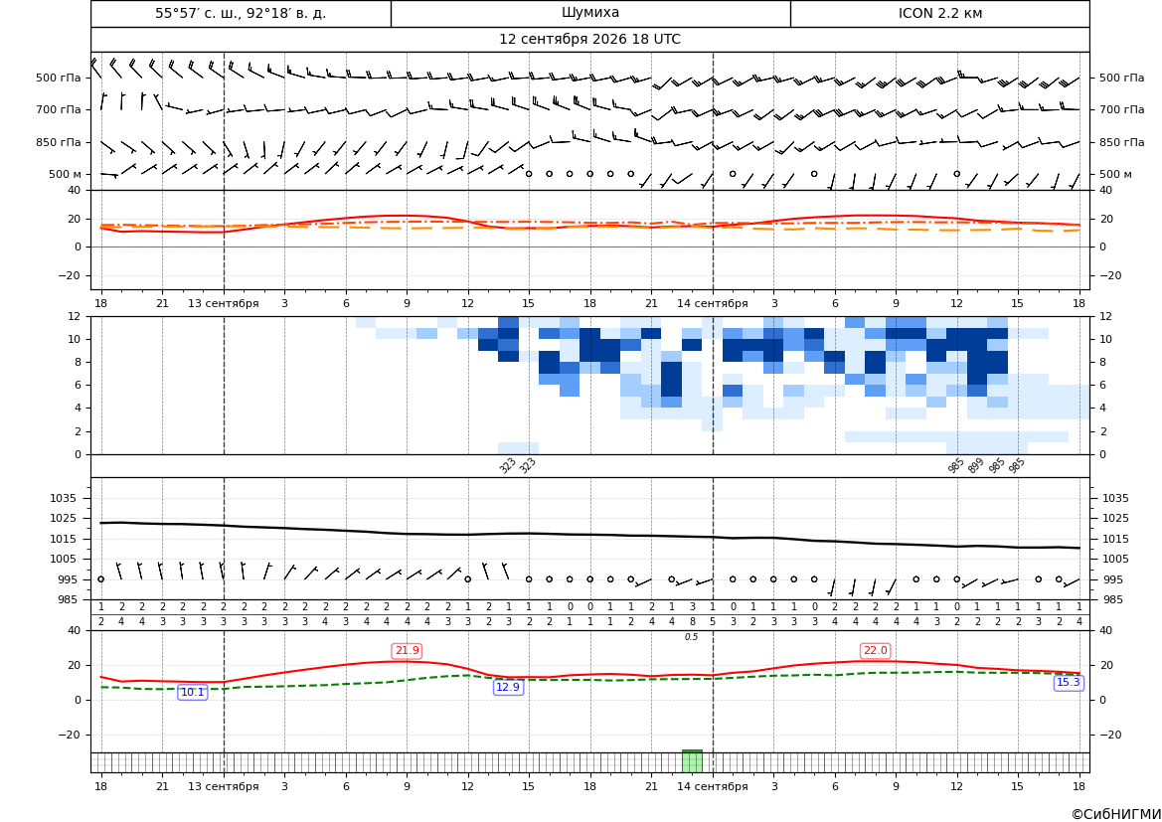Click the red 21.9 temperature maximum label
The image size is (1162, 822).
407,651
